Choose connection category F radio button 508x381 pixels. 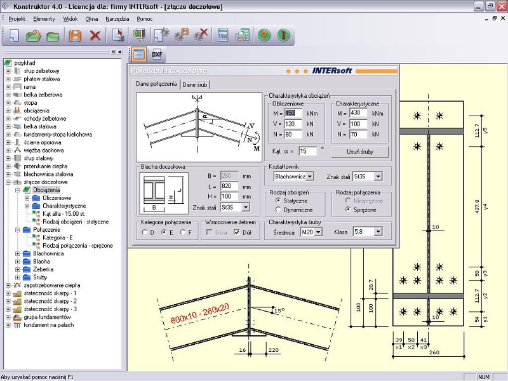[x=183, y=232]
